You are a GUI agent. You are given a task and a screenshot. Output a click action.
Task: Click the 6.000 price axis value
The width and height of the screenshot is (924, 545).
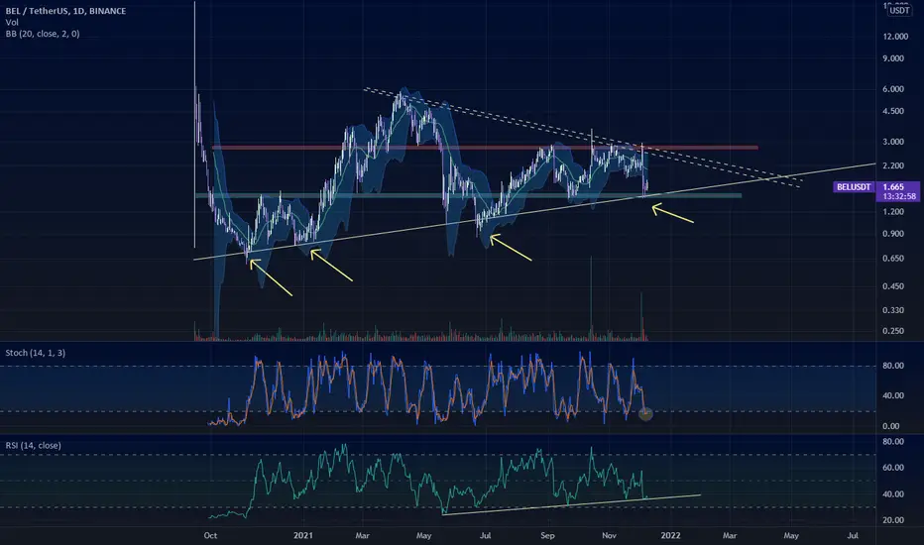coord(893,89)
